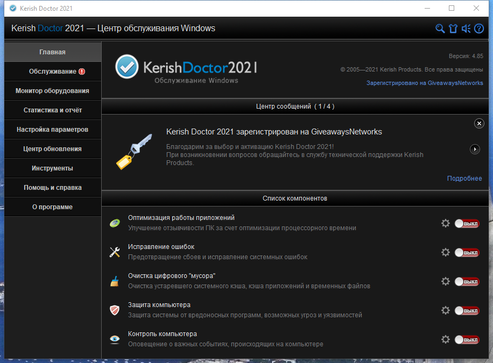Click the gear icon for Контроль компьютера
This screenshot has height=363, width=493.
coord(445,339)
